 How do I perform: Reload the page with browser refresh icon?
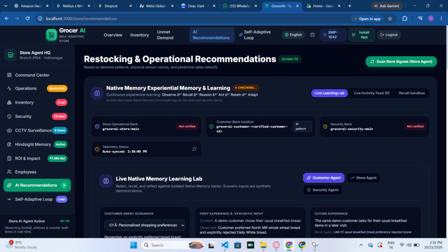click(27, 18)
